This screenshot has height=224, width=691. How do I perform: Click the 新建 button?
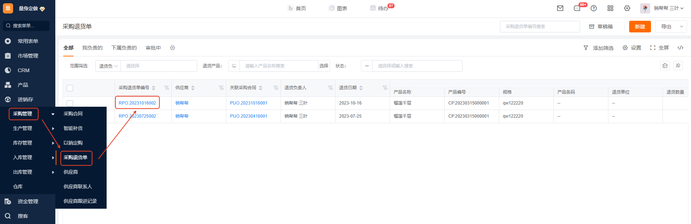(x=640, y=27)
